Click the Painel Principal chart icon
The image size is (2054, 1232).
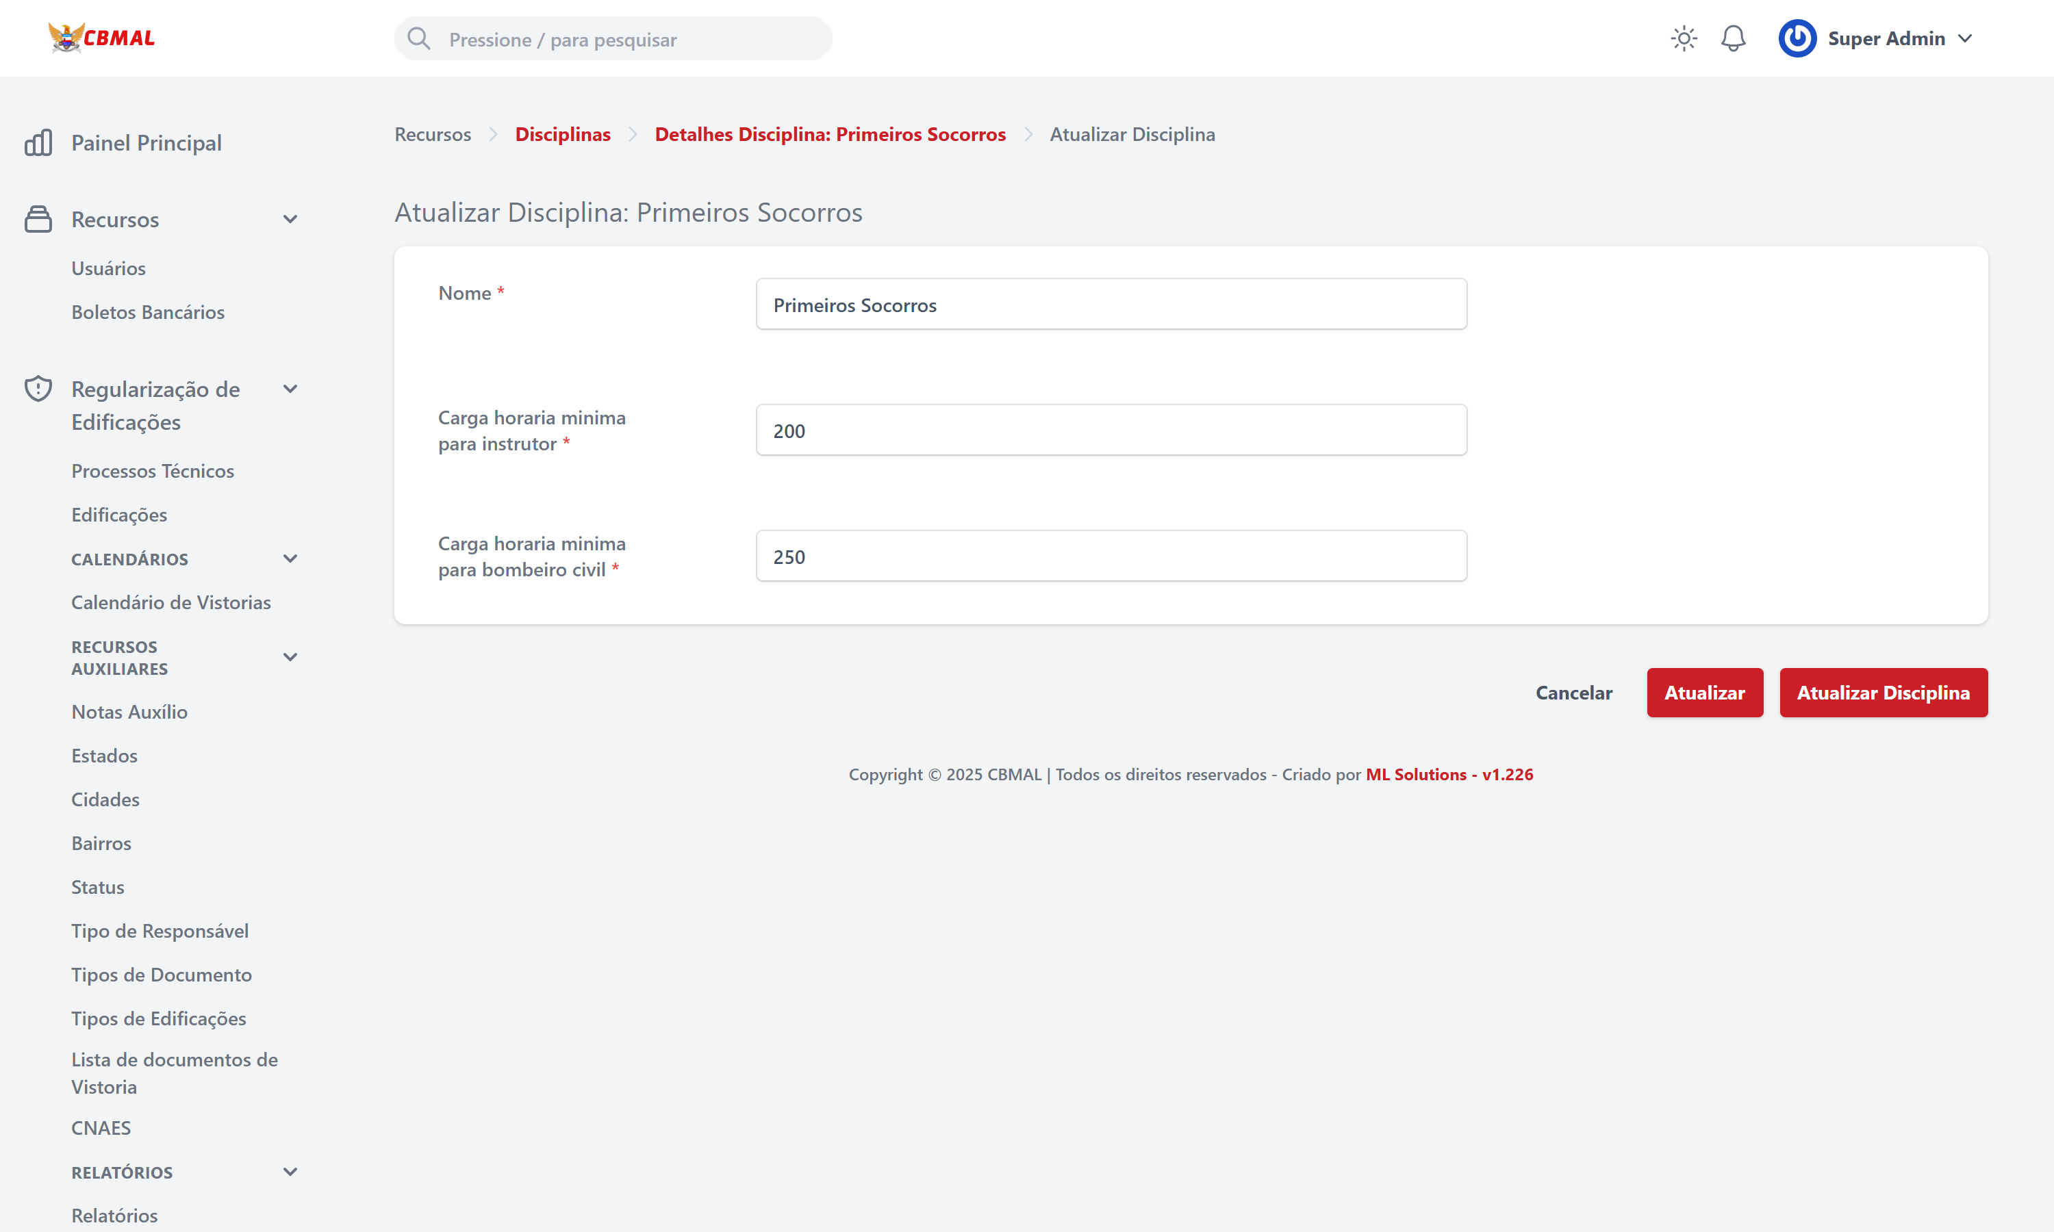(38, 143)
